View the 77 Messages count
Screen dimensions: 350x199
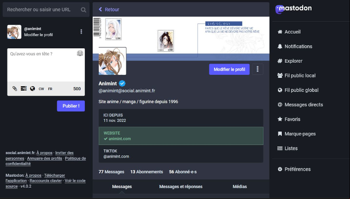pos(111,172)
